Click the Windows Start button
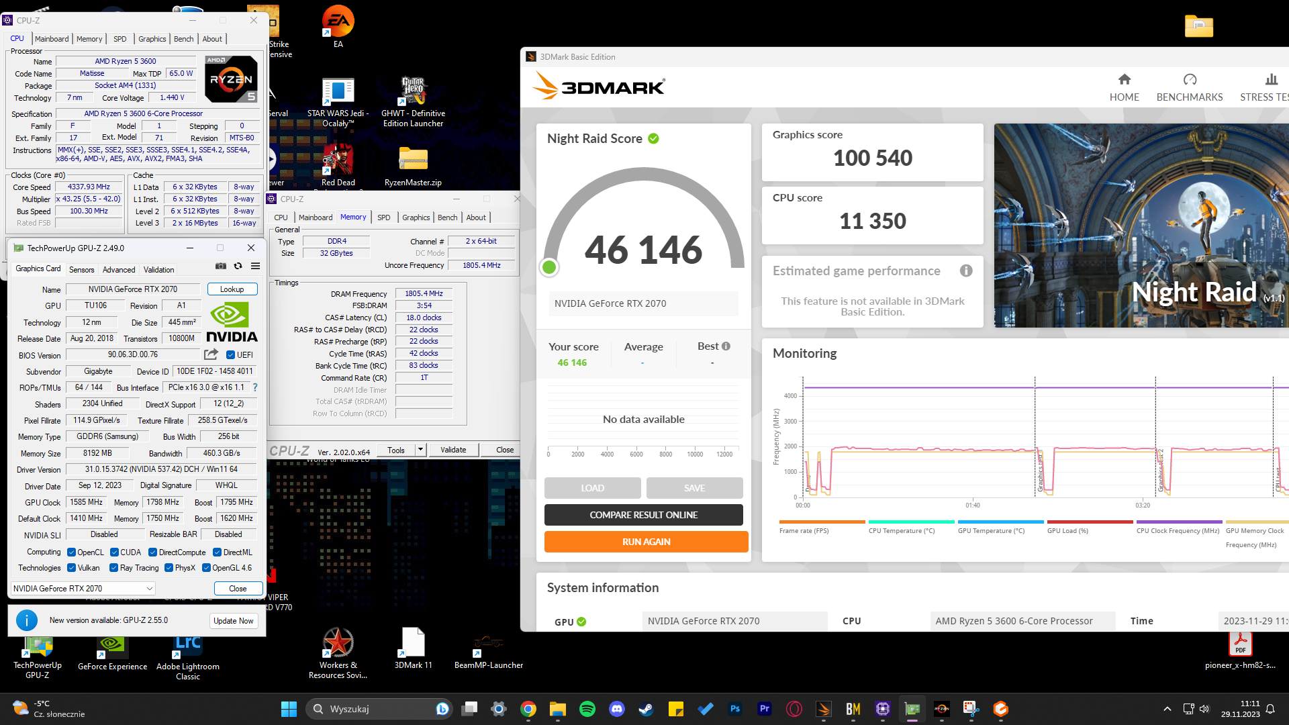 click(x=289, y=709)
